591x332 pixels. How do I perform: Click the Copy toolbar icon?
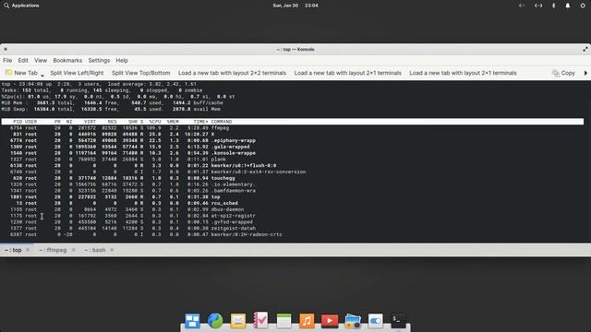click(556, 73)
